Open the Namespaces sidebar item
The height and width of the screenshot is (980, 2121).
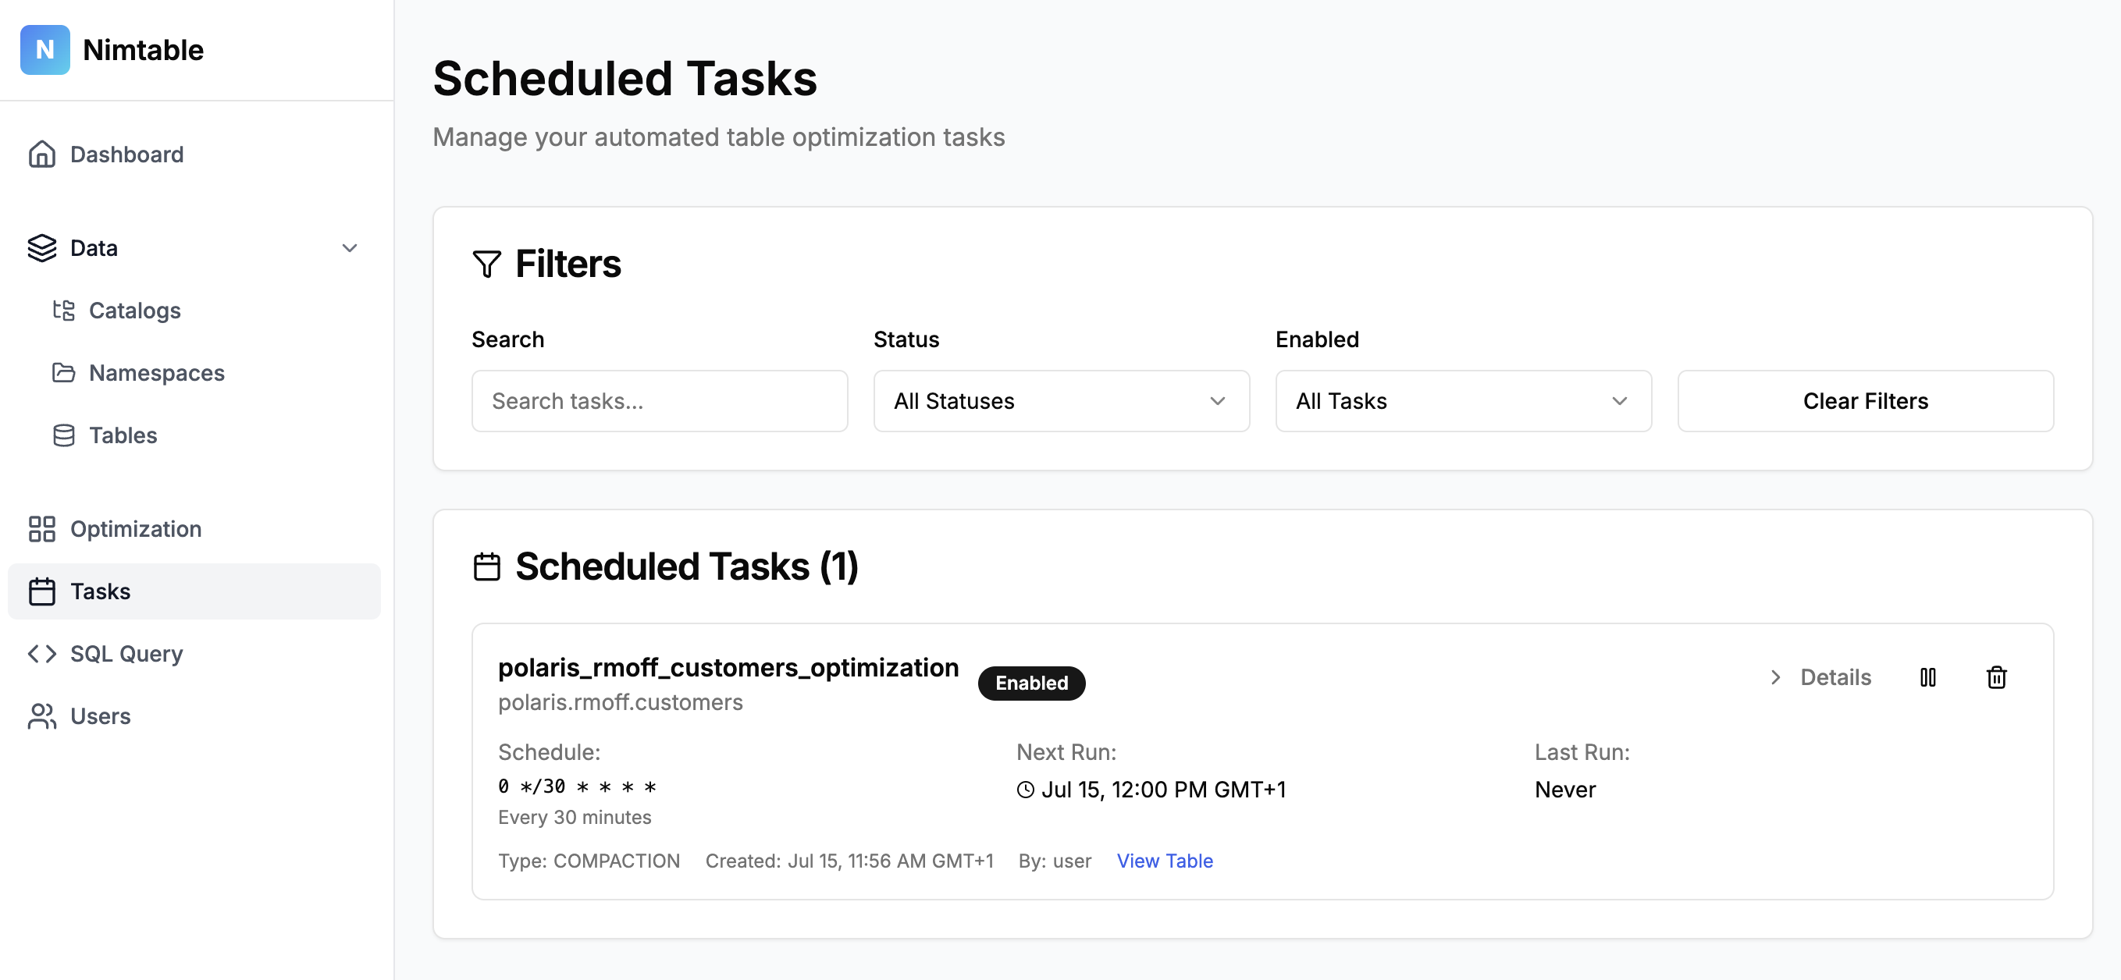(x=155, y=373)
